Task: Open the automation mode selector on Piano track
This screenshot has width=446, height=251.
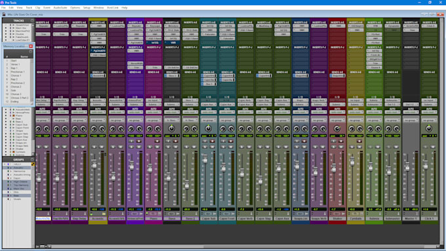Action: pyautogui.click(x=153, y=112)
